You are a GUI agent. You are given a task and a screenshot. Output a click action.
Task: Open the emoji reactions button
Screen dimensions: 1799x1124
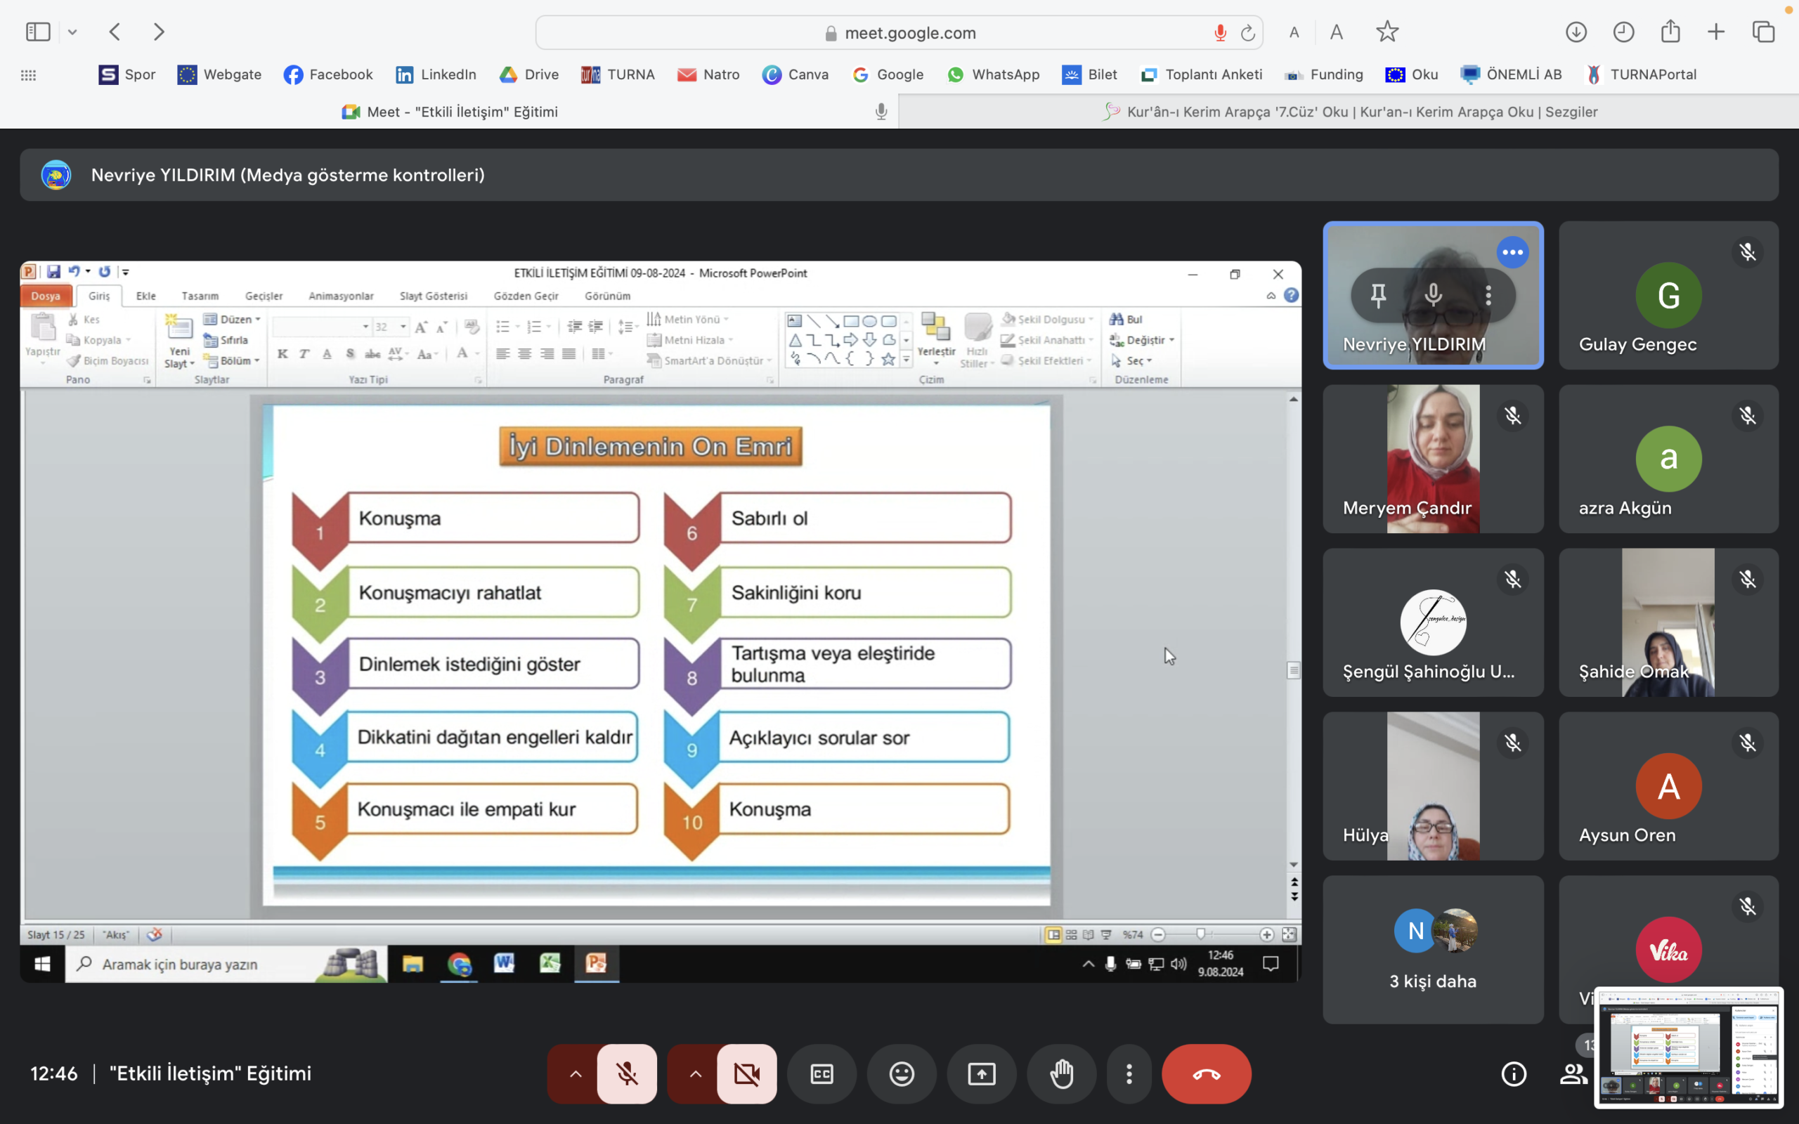902,1073
